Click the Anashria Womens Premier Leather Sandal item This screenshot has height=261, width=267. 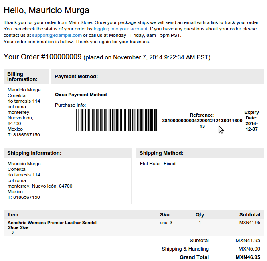coord(52,223)
